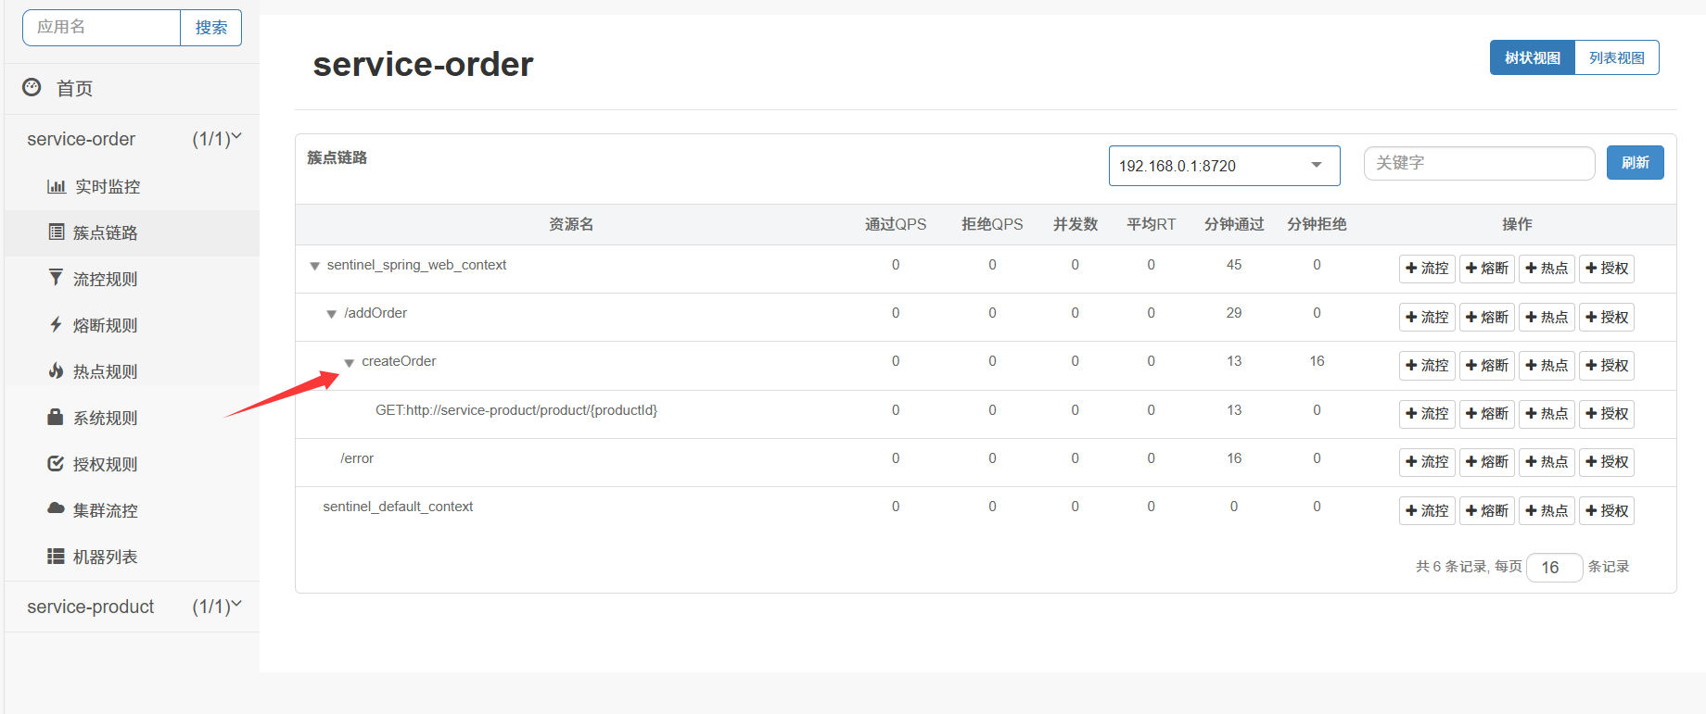Select the 授权规则 check-square icon
The width and height of the screenshot is (1706, 714).
coord(57,463)
